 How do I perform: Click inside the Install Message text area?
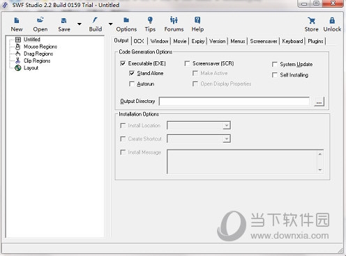tap(241, 161)
